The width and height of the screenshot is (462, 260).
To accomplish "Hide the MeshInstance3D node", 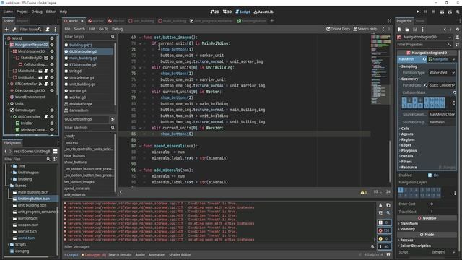I will 52,51.
